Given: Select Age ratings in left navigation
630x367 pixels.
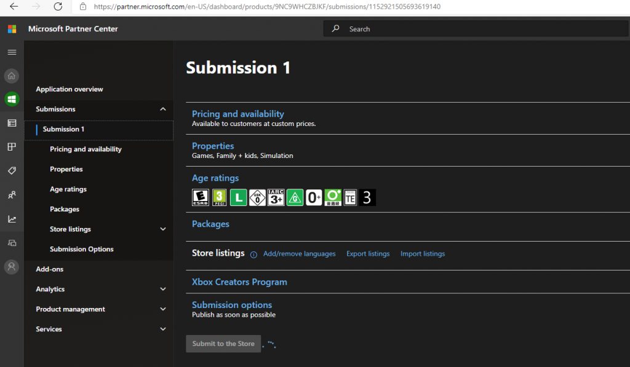Looking at the screenshot, I should pos(68,189).
